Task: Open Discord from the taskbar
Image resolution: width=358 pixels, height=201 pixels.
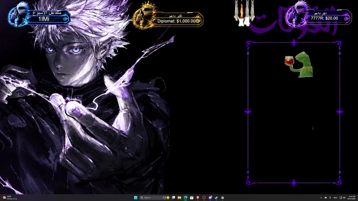Action: tap(210, 198)
